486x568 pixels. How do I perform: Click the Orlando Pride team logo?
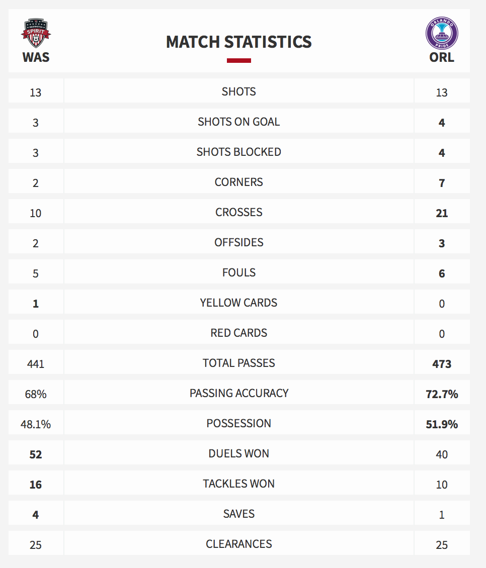442,33
